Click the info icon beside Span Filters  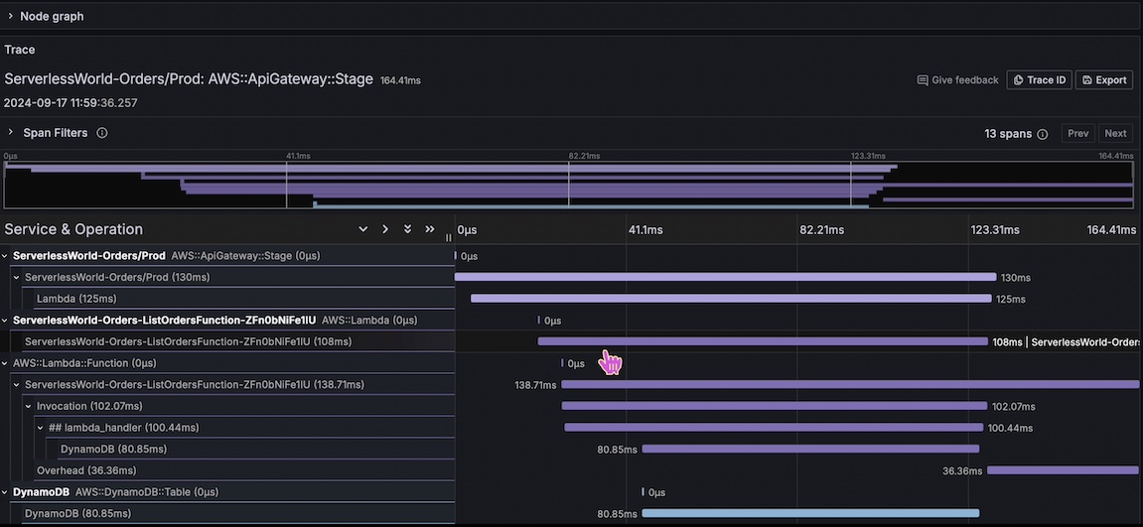(x=102, y=133)
